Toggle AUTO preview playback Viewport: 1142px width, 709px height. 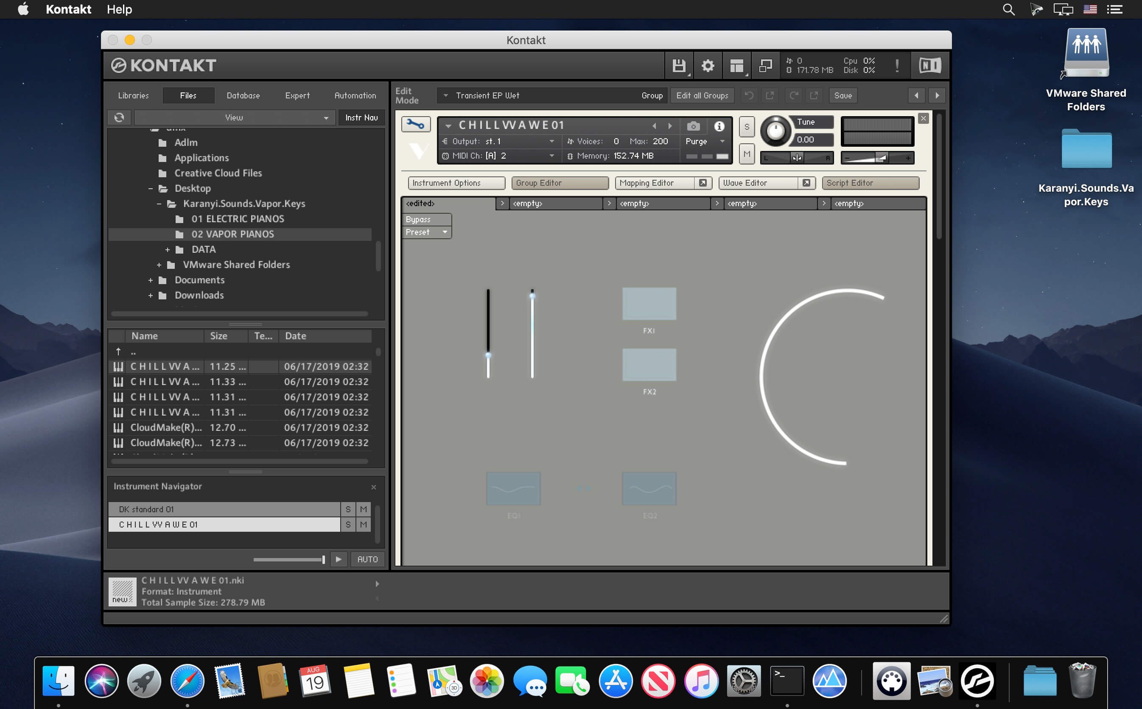367,559
